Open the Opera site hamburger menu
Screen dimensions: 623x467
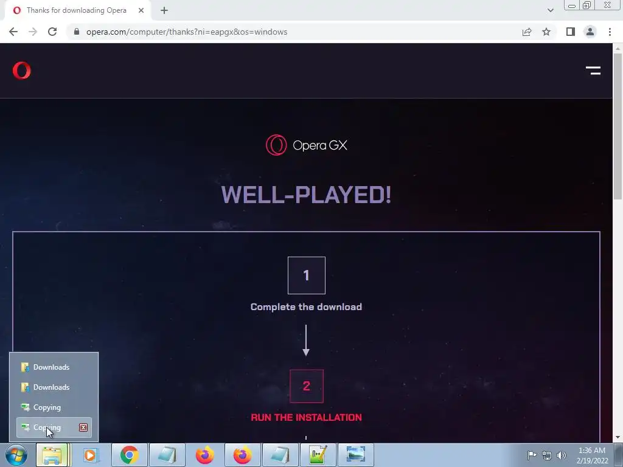[x=593, y=71]
